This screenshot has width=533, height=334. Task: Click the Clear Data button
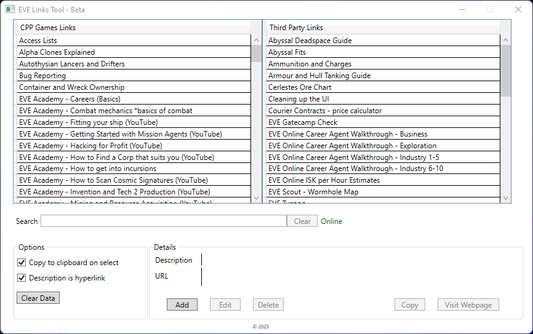click(38, 298)
